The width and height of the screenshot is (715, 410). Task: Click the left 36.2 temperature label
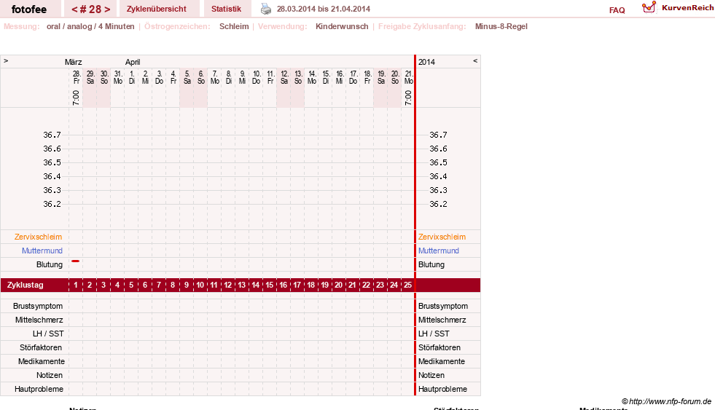pyautogui.click(x=52, y=204)
